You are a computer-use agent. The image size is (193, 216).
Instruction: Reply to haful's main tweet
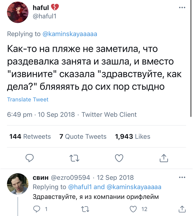[30, 158]
